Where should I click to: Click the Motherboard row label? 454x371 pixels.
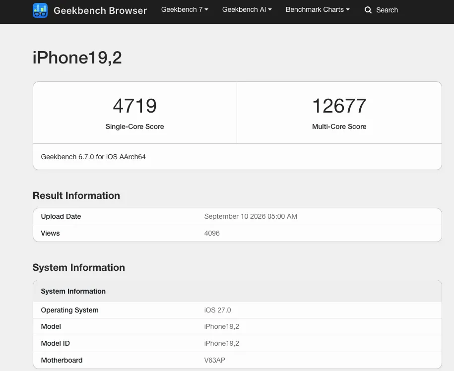62,360
